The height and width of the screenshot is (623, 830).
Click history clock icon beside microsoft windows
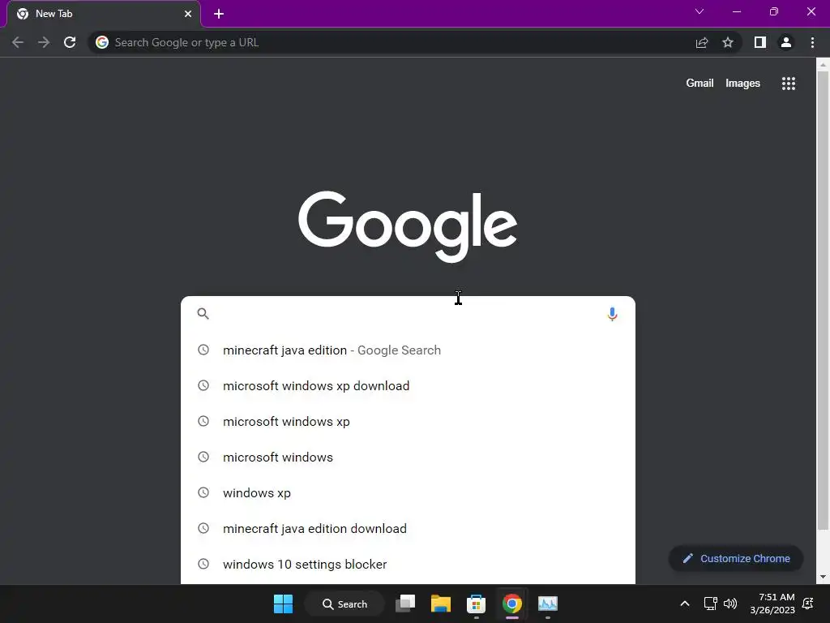coord(203,457)
